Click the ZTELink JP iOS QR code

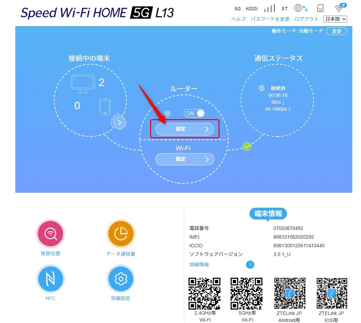(x=332, y=293)
